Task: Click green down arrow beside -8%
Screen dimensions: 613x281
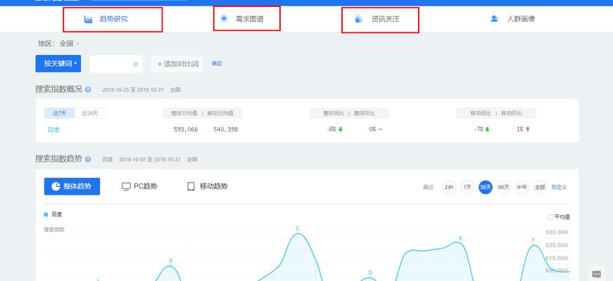Action: (341, 129)
